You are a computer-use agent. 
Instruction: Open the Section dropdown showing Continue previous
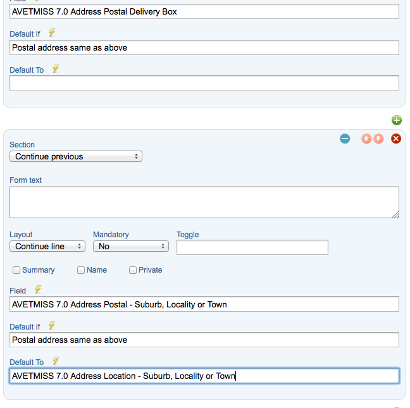[76, 156]
